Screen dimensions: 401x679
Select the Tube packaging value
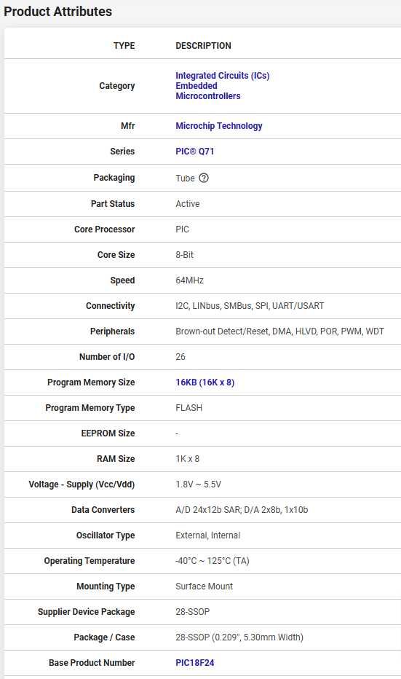coord(185,178)
